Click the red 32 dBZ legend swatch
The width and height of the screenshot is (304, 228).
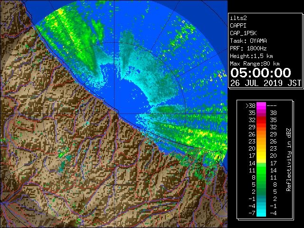point(261,120)
